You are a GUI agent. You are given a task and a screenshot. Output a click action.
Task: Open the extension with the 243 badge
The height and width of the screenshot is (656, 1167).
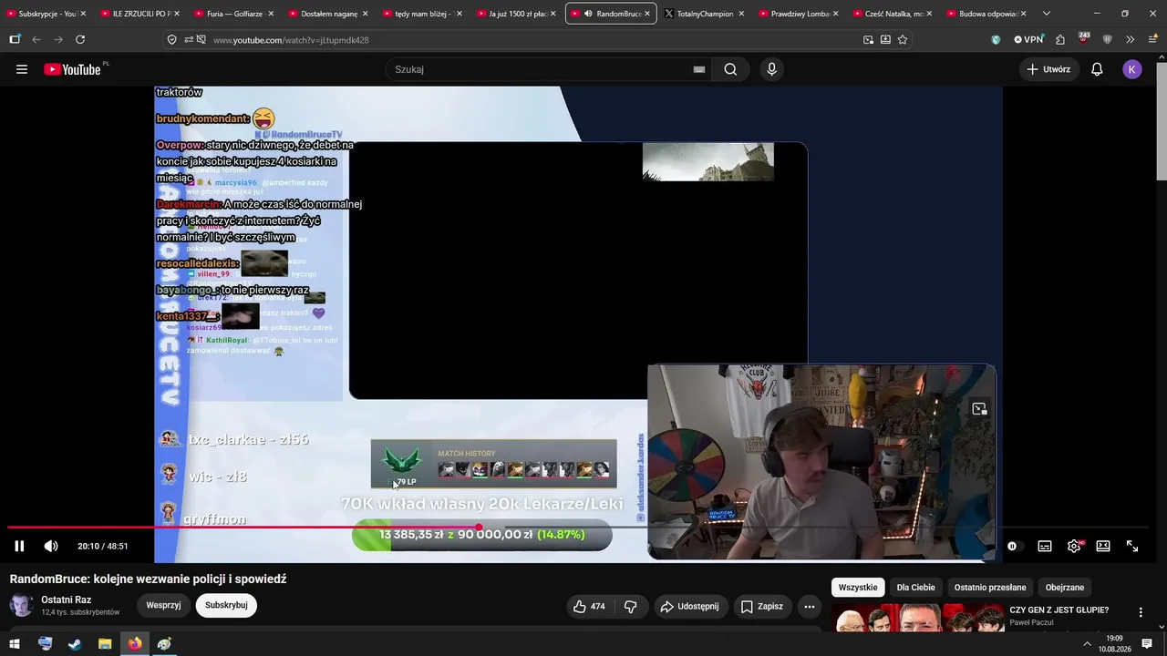(x=1083, y=39)
